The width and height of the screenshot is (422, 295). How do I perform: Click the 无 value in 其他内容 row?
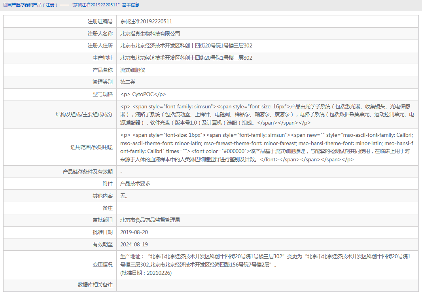[123, 196]
